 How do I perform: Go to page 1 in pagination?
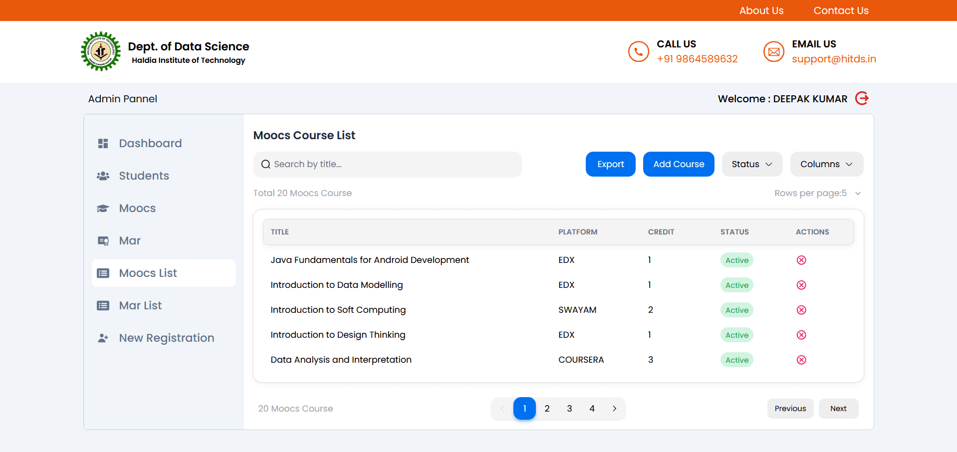(524, 409)
